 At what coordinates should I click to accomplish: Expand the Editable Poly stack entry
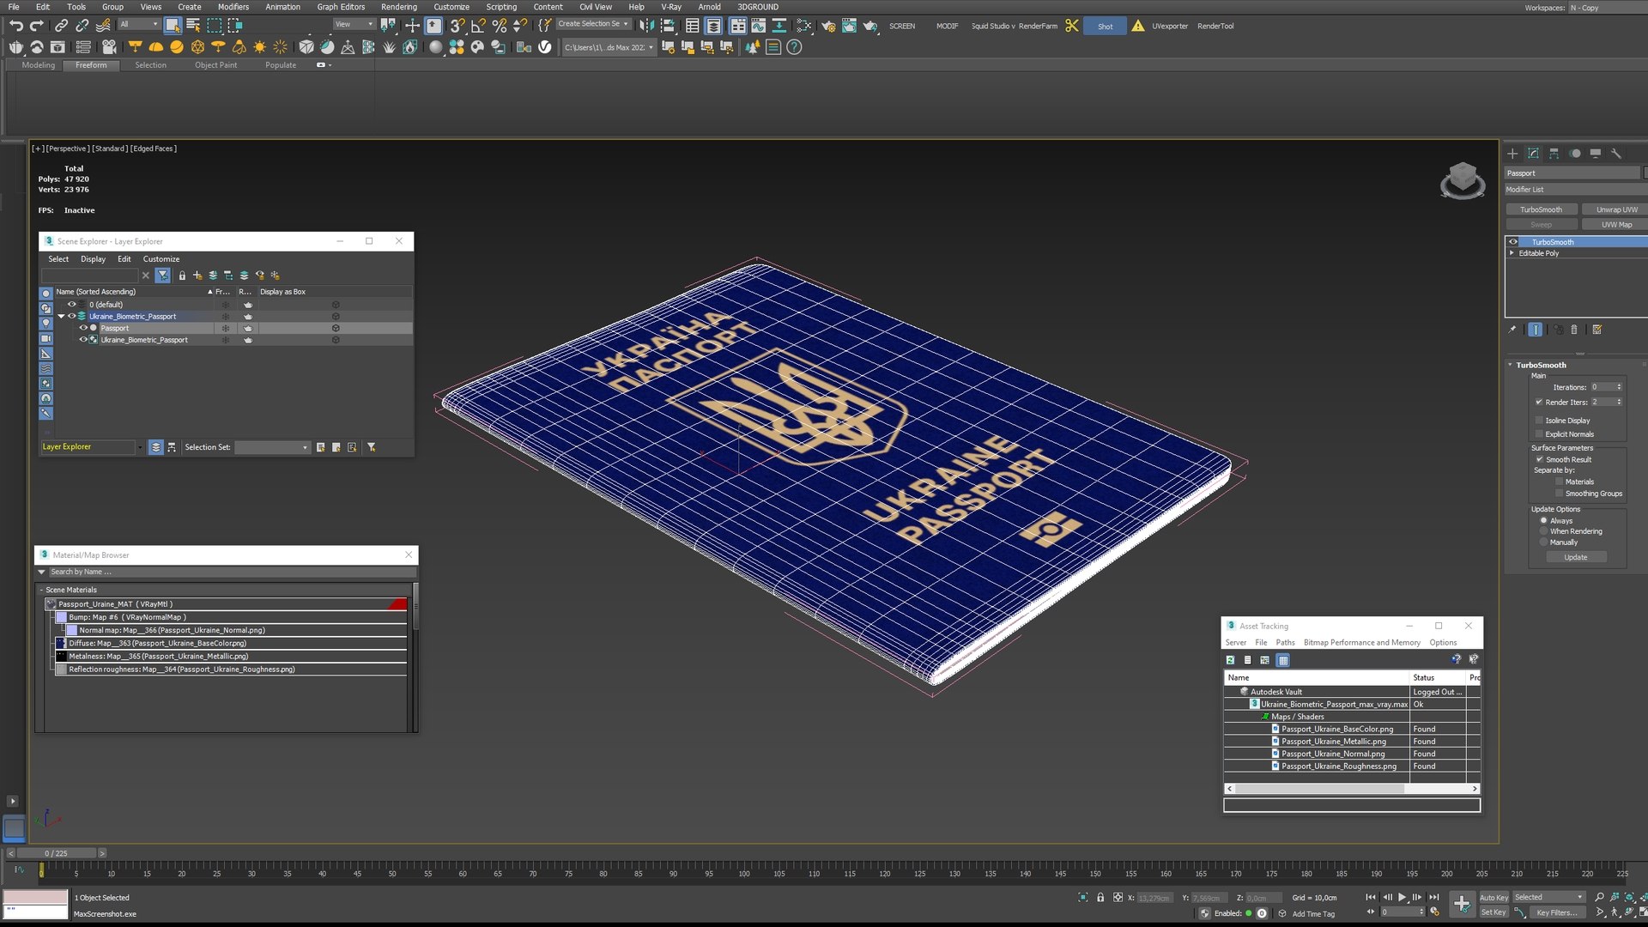[1512, 253]
